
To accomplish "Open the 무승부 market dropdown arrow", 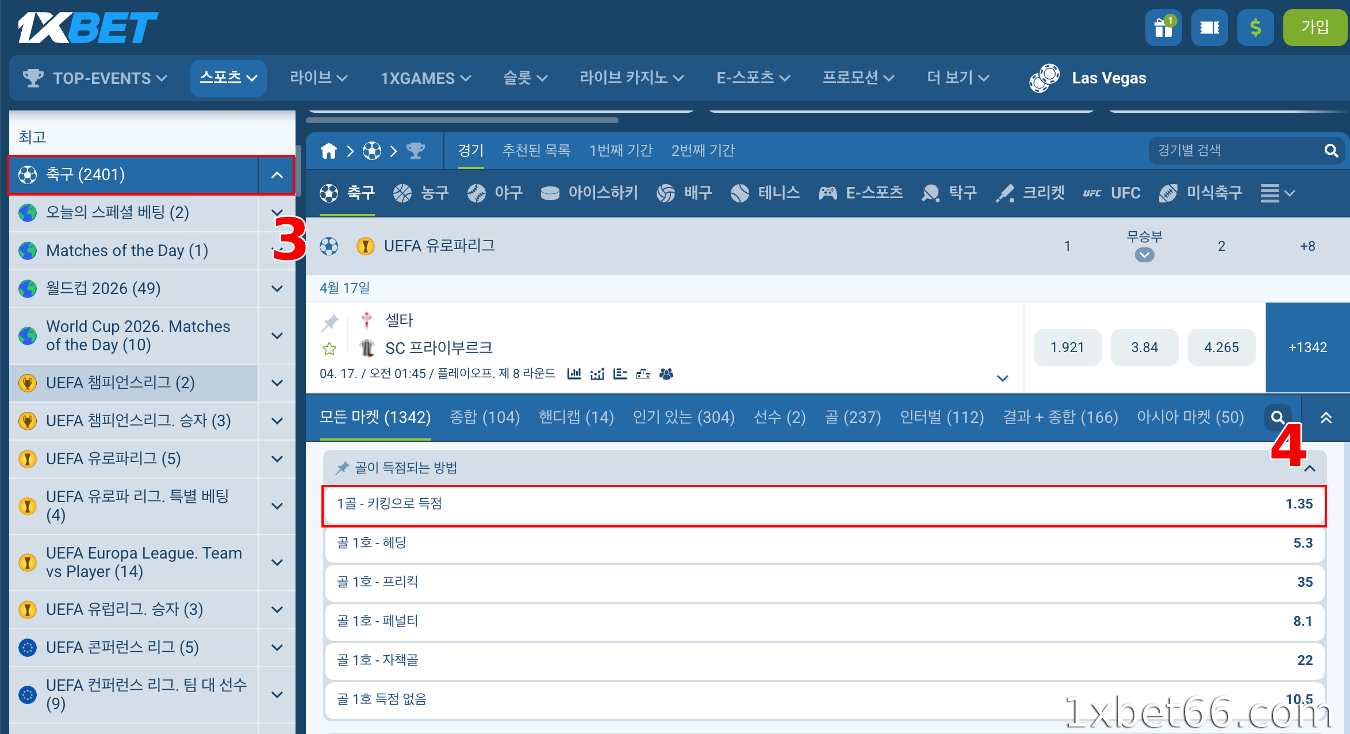I will (1144, 255).
